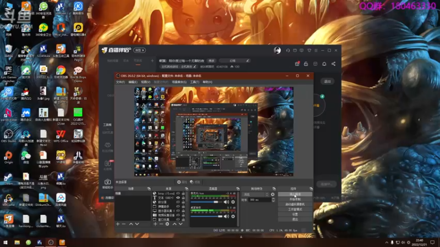Pop out the scenes dock panel

point(149,189)
